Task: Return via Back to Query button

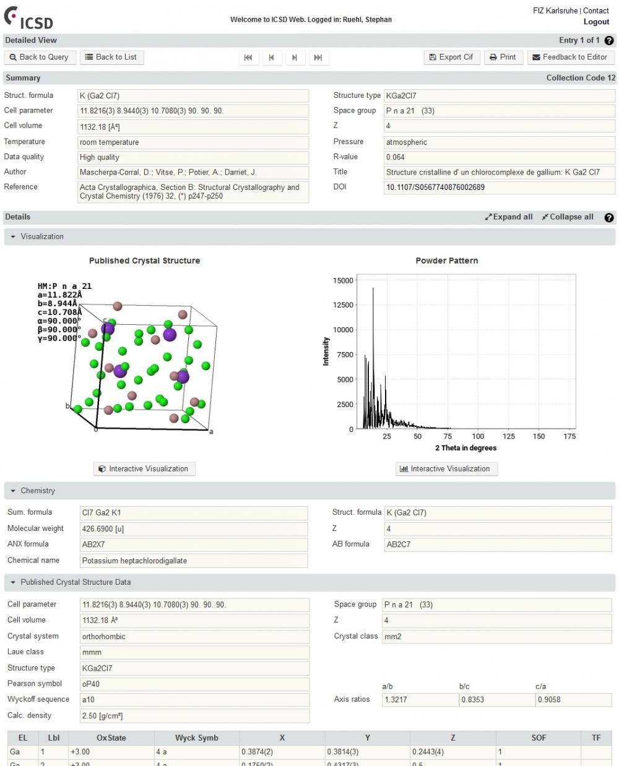Action: click(40, 57)
